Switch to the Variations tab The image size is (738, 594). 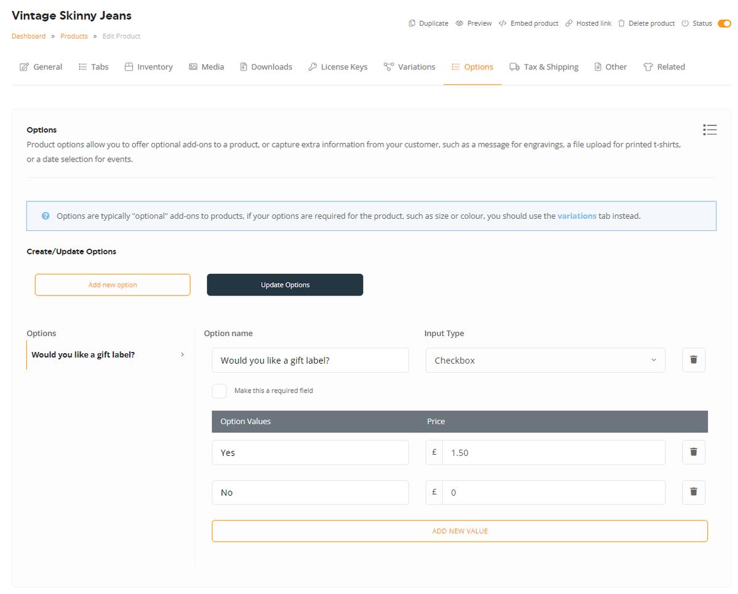click(410, 67)
